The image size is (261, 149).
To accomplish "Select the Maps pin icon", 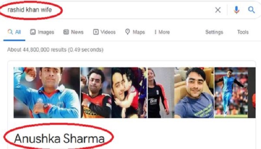I will [x=128, y=32].
